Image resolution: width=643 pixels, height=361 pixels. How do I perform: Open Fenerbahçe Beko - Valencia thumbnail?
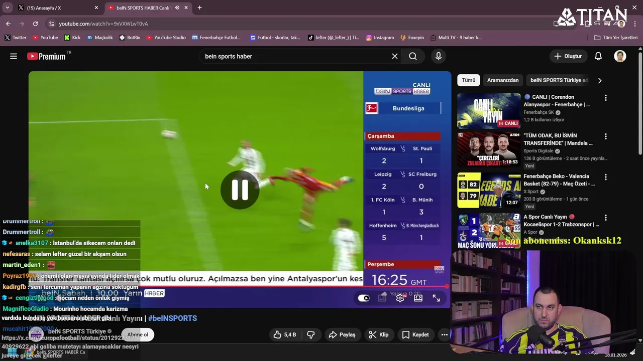tap(489, 190)
